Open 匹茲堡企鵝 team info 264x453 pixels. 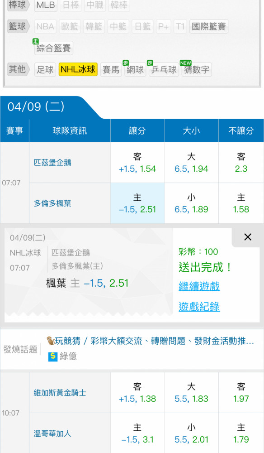tap(52, 163)
